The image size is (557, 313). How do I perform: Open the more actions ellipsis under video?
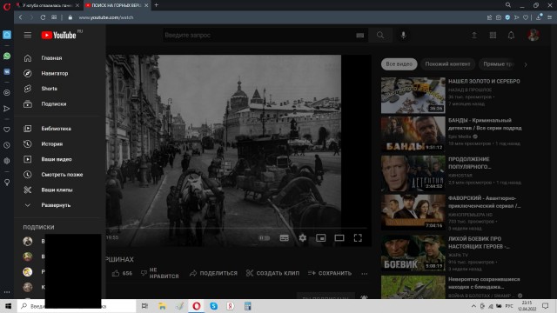tap(365, 274)
